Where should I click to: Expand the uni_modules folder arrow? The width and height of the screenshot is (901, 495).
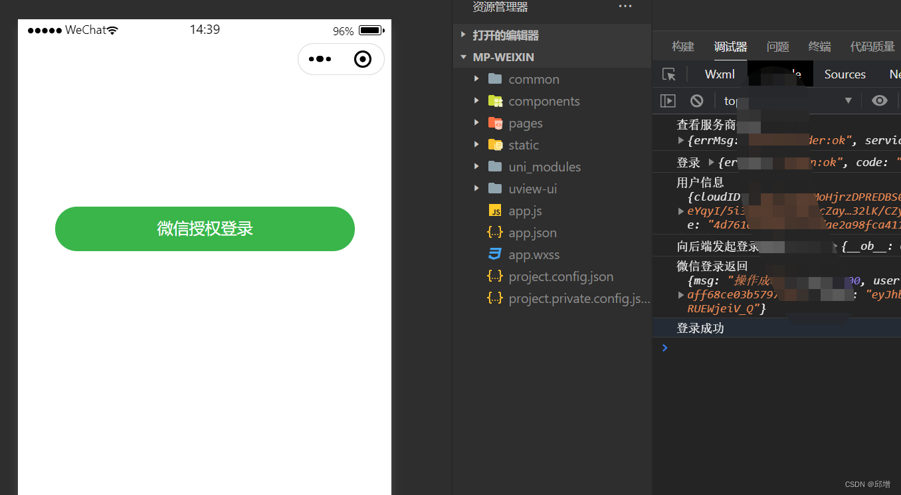coord(476,167)
